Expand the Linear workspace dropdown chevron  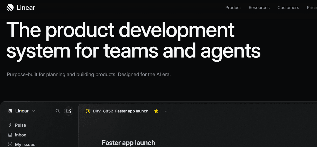coord(33,111)
